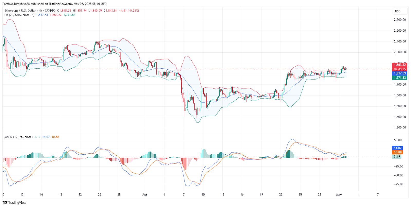Click the red 1,863.22 upper band axis tag

coord(400,65)
